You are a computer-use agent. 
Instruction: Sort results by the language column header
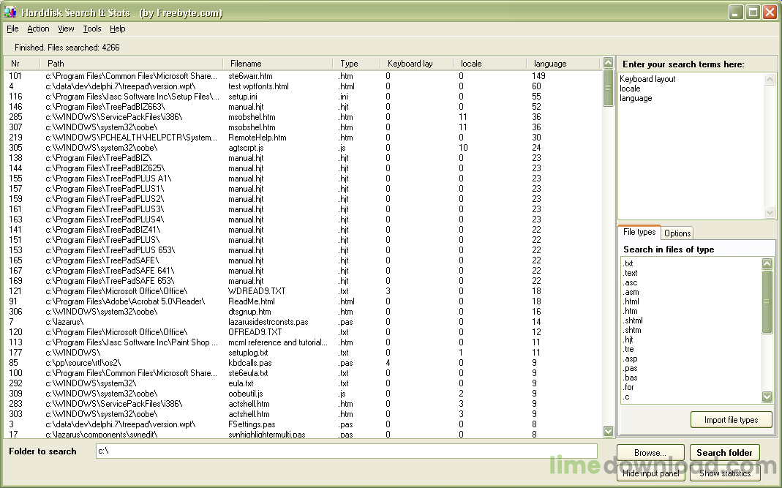point(561,64)
